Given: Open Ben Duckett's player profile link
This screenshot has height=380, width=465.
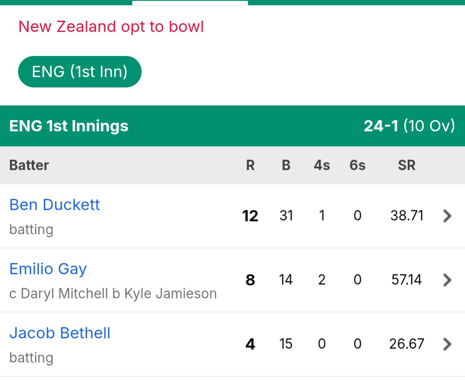Looking at the screenshot, I should pos(55,205).
